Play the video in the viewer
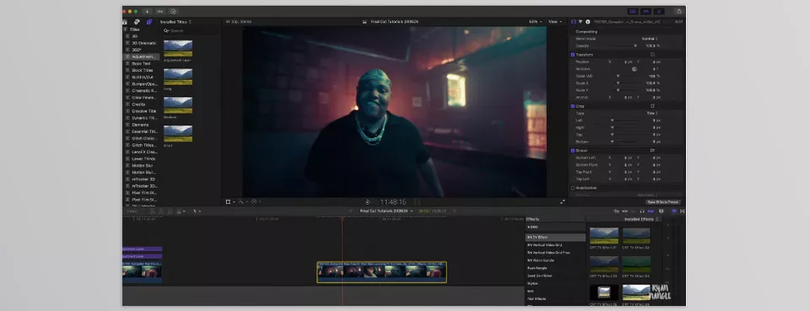This screenshot has width=810, height=311. coord(368,202)
